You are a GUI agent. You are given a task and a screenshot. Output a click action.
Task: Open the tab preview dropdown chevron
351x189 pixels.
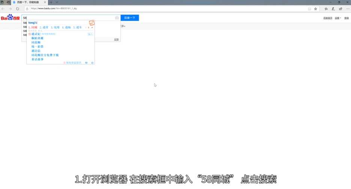(x=57, y=2)
